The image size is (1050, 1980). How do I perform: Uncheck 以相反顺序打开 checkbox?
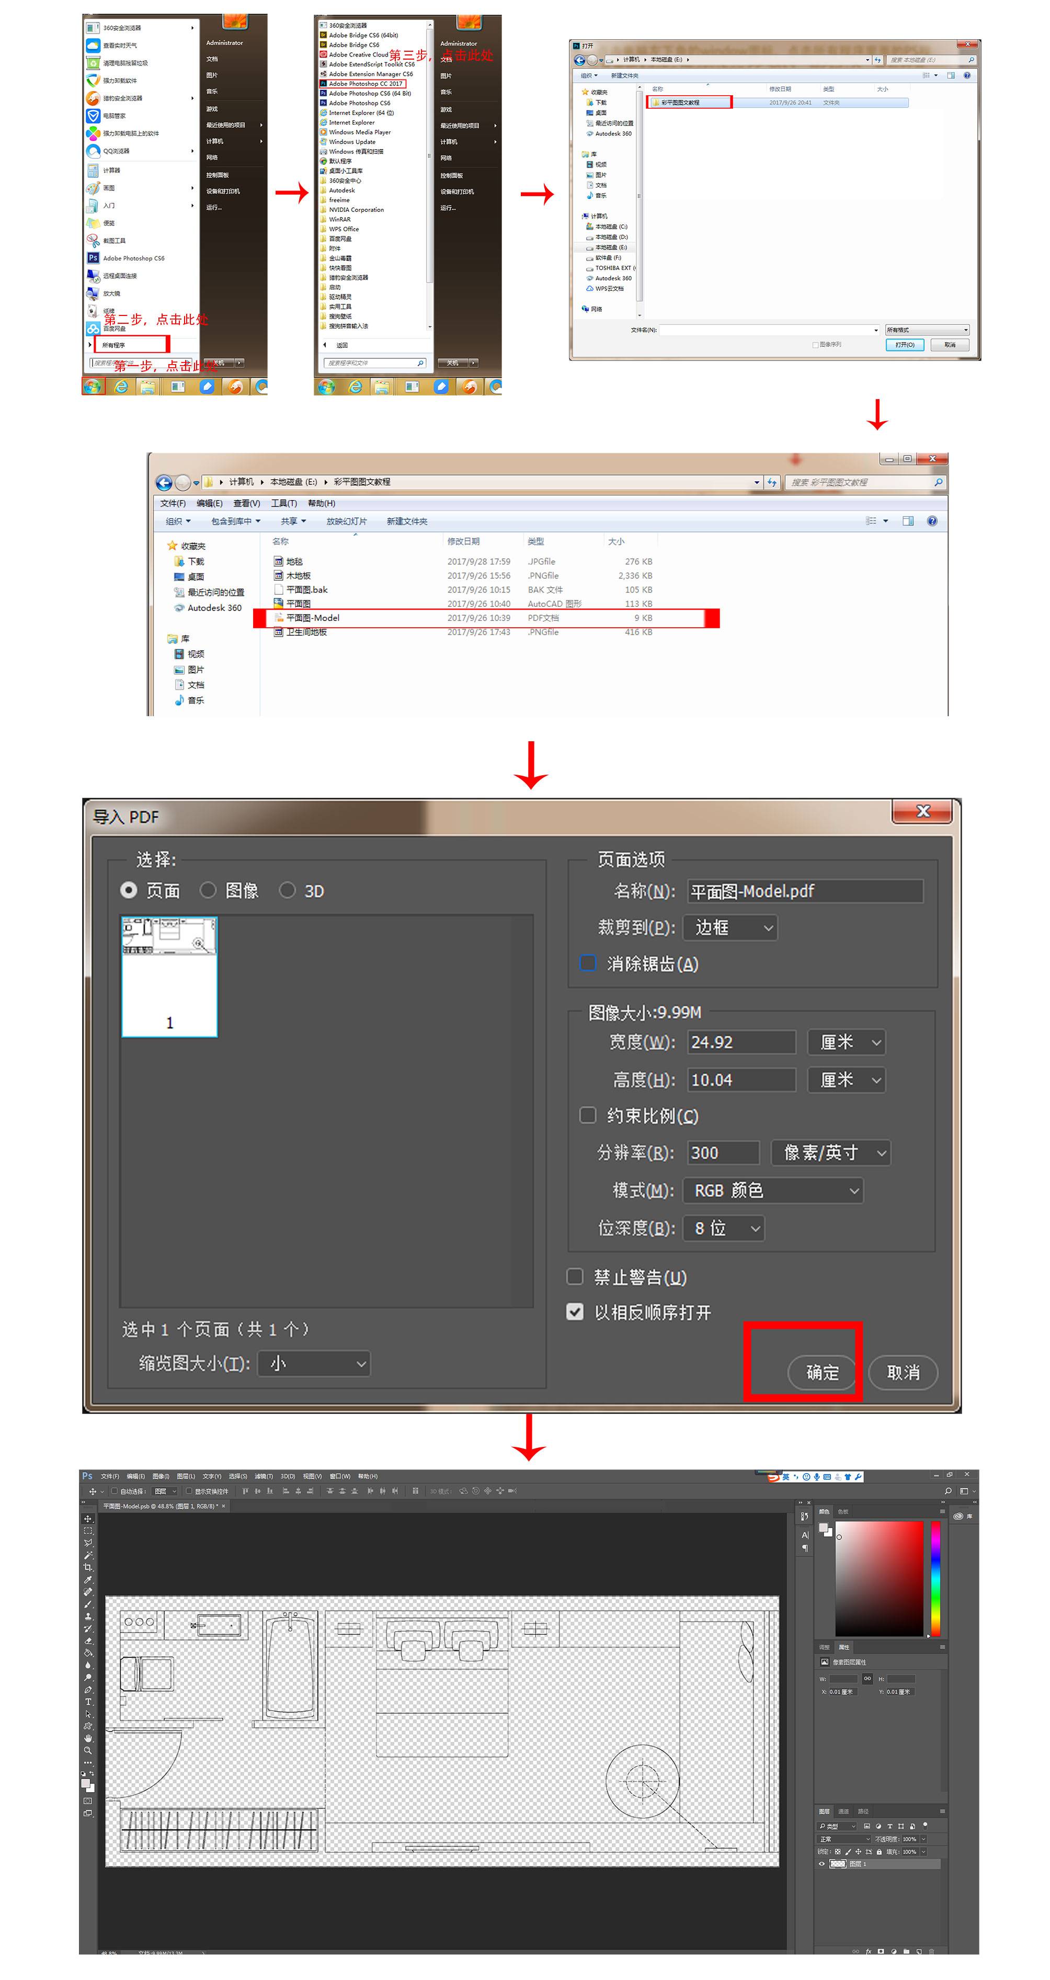pos(575,1311)
